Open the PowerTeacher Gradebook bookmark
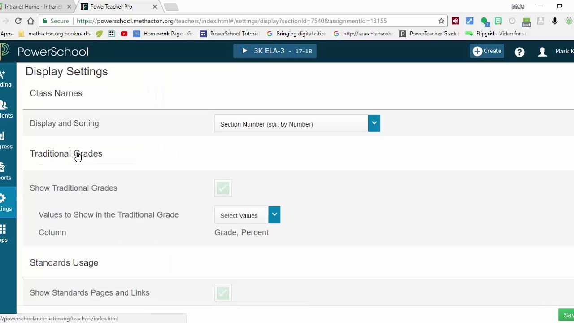The width and height of the screenshot is (574, 323). (429, 34)
